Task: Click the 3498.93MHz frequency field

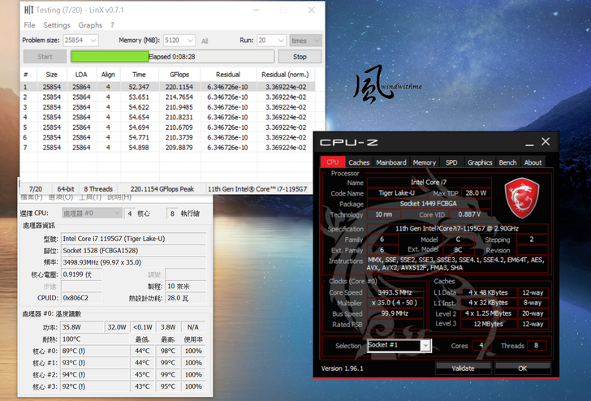Action: pos(133,262)
